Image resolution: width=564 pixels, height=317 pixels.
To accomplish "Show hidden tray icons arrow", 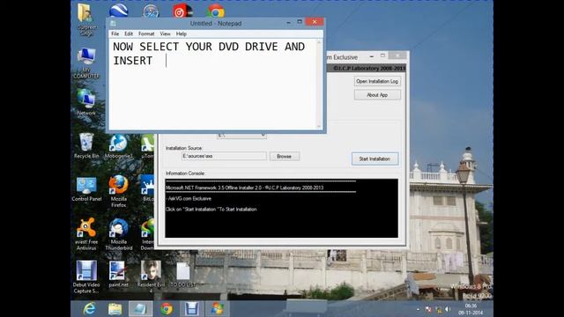I will (418, 309).
